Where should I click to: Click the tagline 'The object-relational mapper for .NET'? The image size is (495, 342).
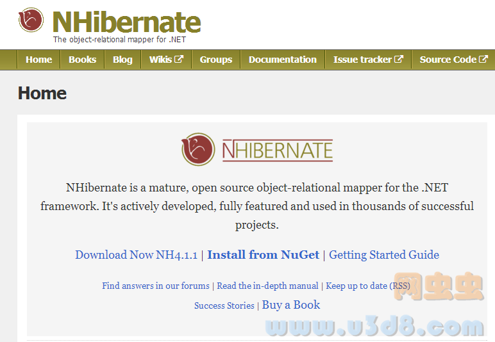point(119,40)
